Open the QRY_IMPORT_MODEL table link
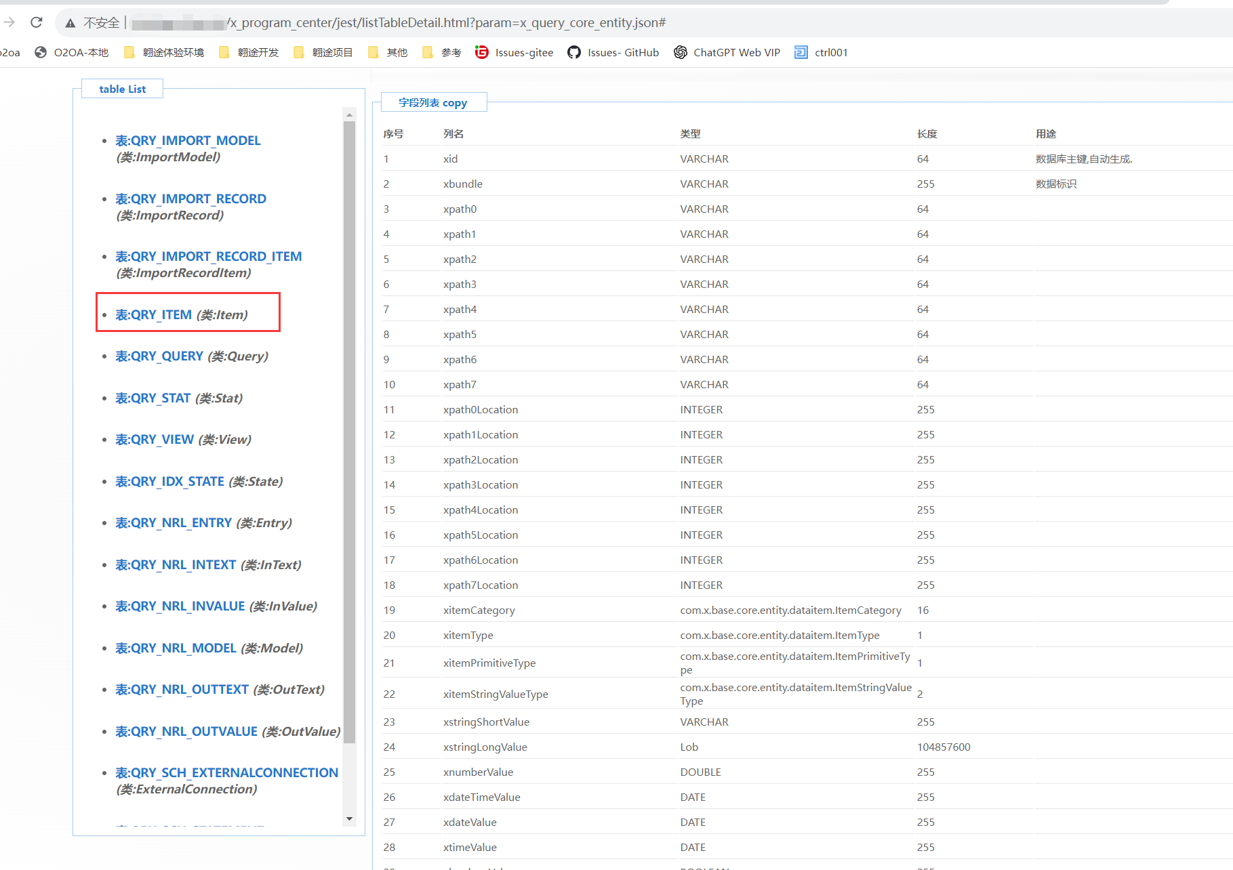This screenshot has height=870, width=1233. tap(188, 140)
